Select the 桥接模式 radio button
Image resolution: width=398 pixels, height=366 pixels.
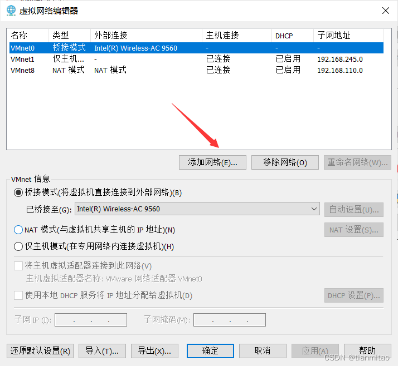pyautogui.click(x=18, y=192)
